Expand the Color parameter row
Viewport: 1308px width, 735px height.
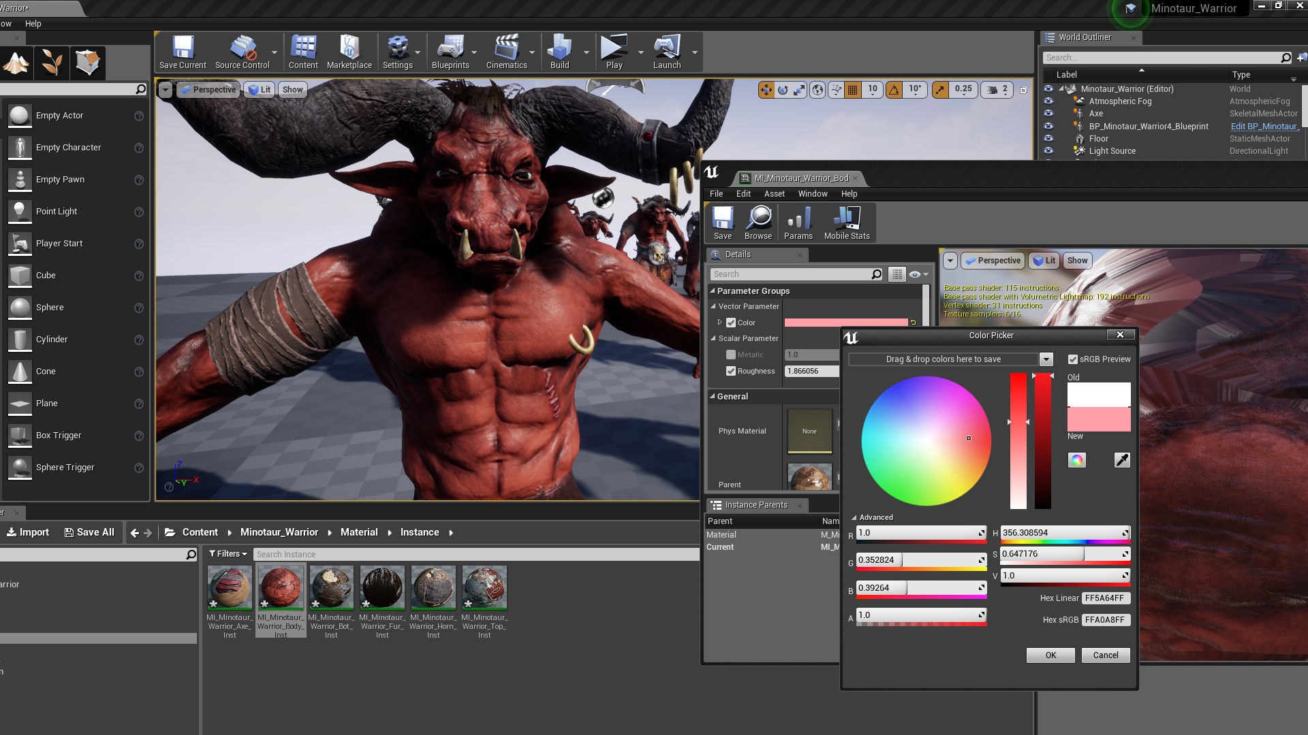coord(719,322)
